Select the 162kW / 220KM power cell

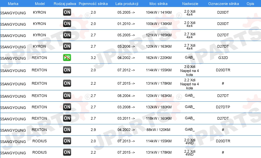coord(159,58)
